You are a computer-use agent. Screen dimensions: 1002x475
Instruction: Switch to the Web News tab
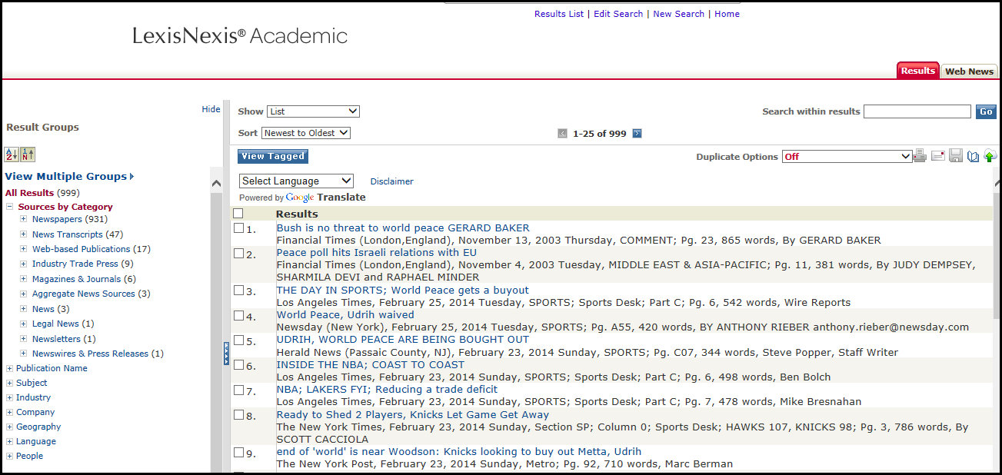[969, 71]
